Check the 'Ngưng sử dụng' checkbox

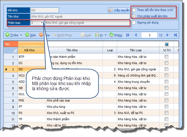pos(134,22)
